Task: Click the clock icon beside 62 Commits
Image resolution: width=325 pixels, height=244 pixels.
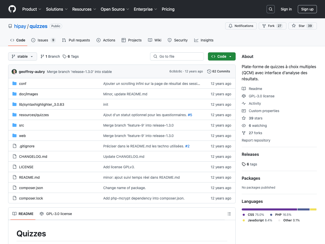Action: pos(209,71)
